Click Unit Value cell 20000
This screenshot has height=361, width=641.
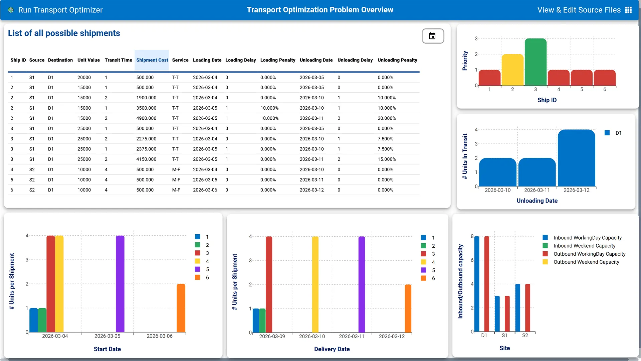[84, 78]
